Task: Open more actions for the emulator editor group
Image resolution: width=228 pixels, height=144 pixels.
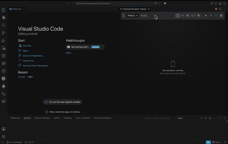Action: tap(225, 9)
